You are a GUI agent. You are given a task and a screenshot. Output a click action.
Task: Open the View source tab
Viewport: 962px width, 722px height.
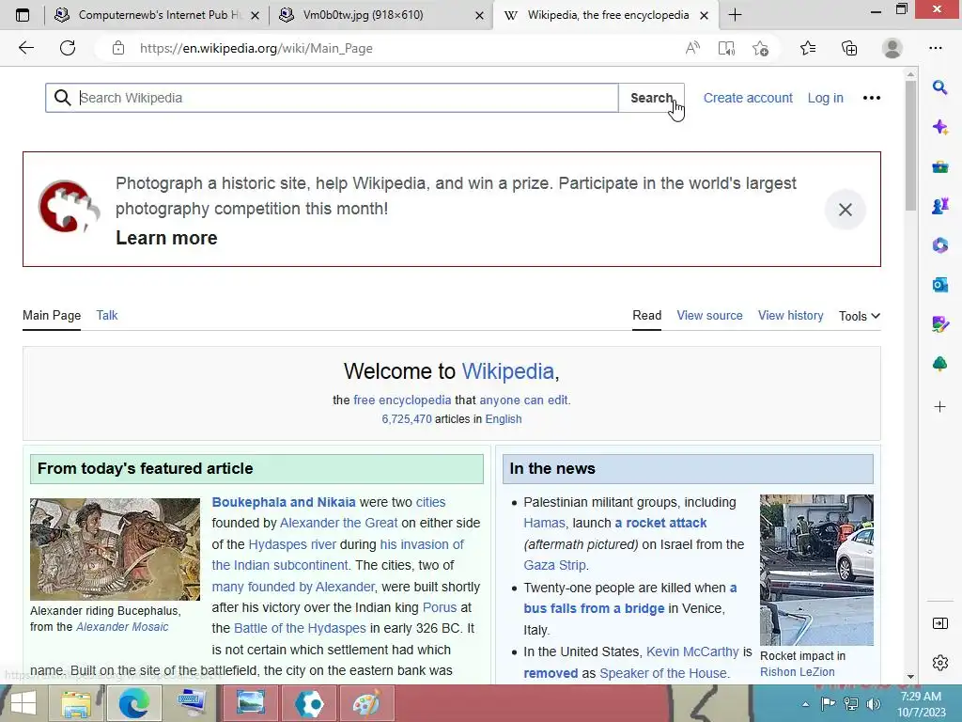[709, 316]
